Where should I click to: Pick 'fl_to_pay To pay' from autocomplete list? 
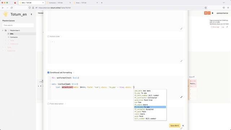[x=150, y=107]
